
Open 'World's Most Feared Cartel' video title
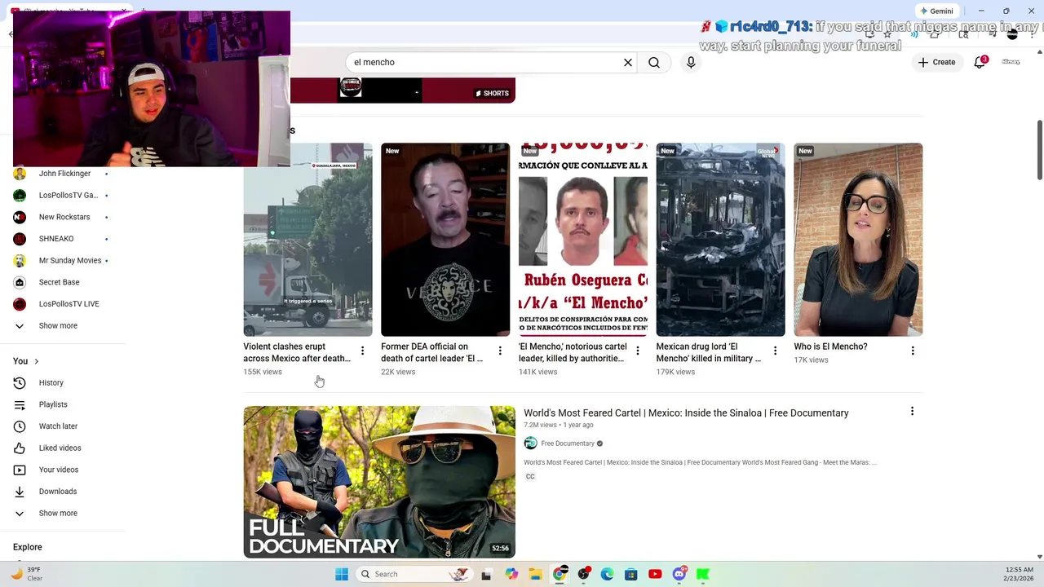point(686,413)
